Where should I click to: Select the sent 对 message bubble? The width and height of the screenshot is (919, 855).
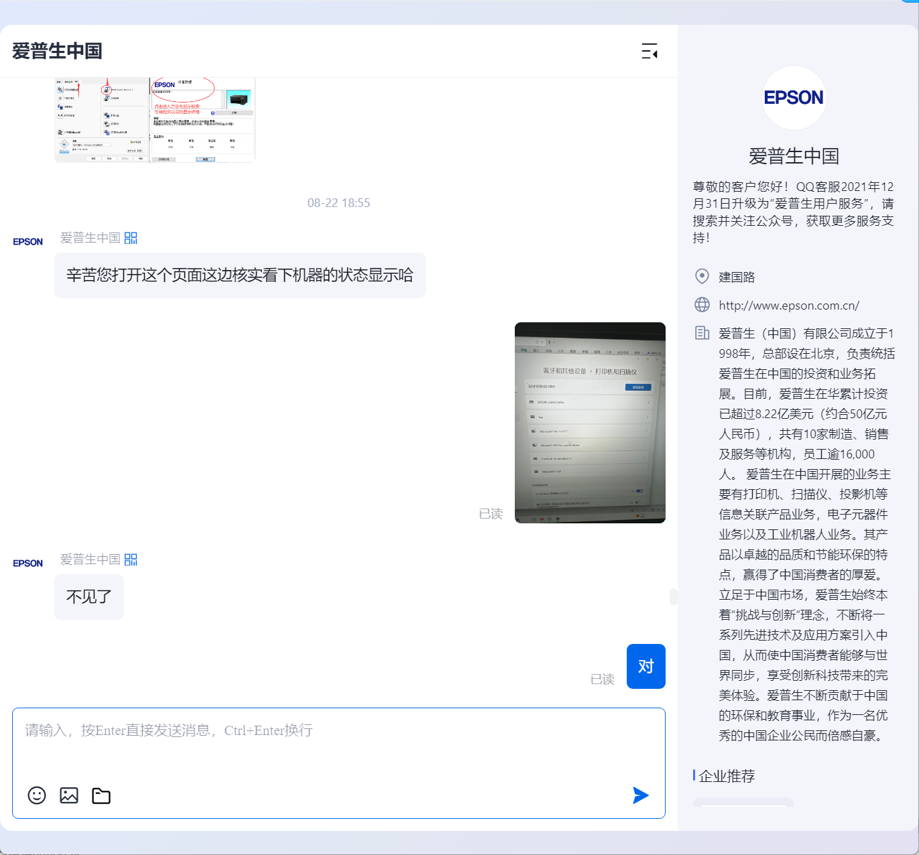point(646,667)
